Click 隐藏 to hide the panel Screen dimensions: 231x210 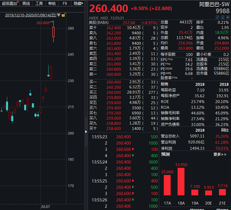[78, 3]
